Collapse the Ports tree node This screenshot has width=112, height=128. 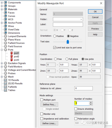click(x=2, y=50)
